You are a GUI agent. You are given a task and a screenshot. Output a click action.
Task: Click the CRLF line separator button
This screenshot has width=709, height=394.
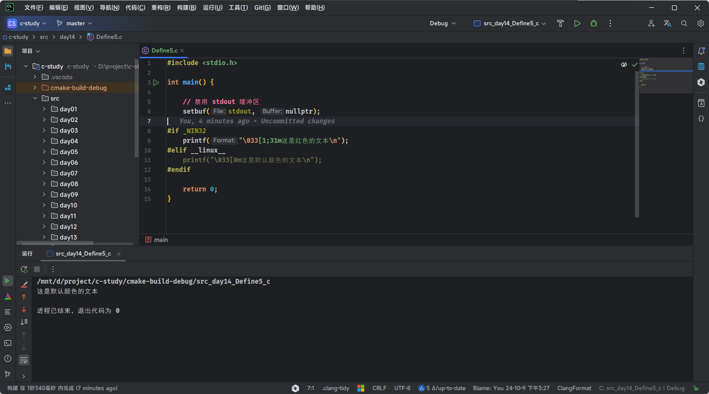(379, 388)
